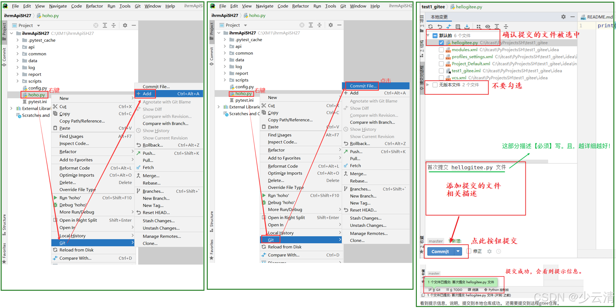Click Rollback arrow icon in commit panel toolbar
Viewport: 616px width, 308px height.
(440, 27)
